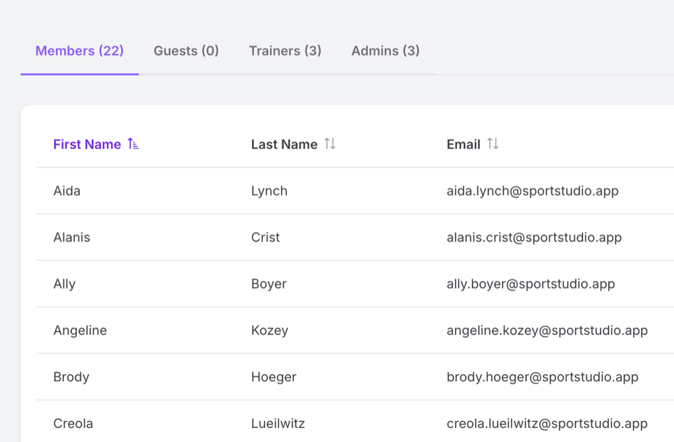
Task: Open the Members (22) tab
Action: (x=80, y=51)
